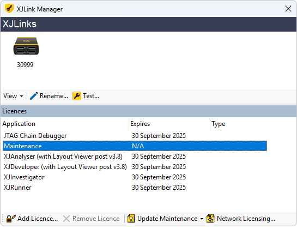Close the XJLink Manager window

click(288, 9)
